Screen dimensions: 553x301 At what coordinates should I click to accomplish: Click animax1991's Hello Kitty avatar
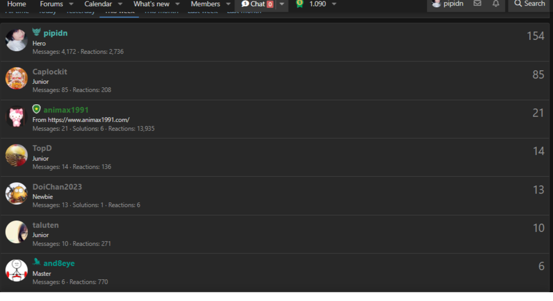[16, 117]
